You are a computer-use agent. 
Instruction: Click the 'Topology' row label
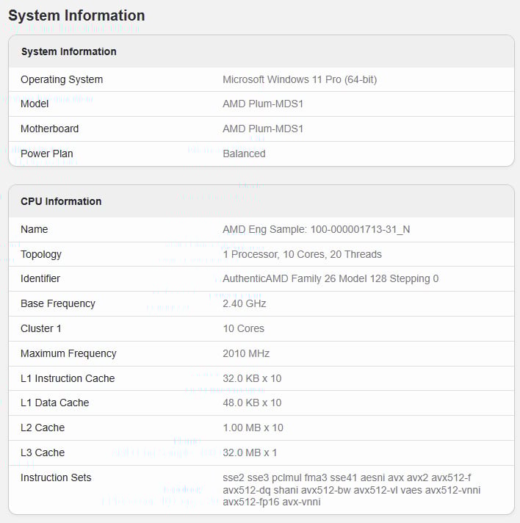click(x=41, y=254)
